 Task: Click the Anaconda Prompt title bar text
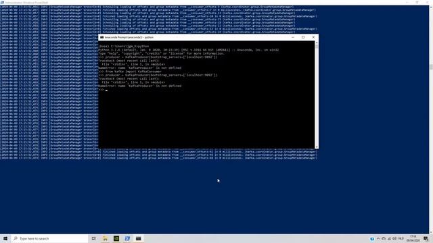pyautogui.click(x=129, y=37)
